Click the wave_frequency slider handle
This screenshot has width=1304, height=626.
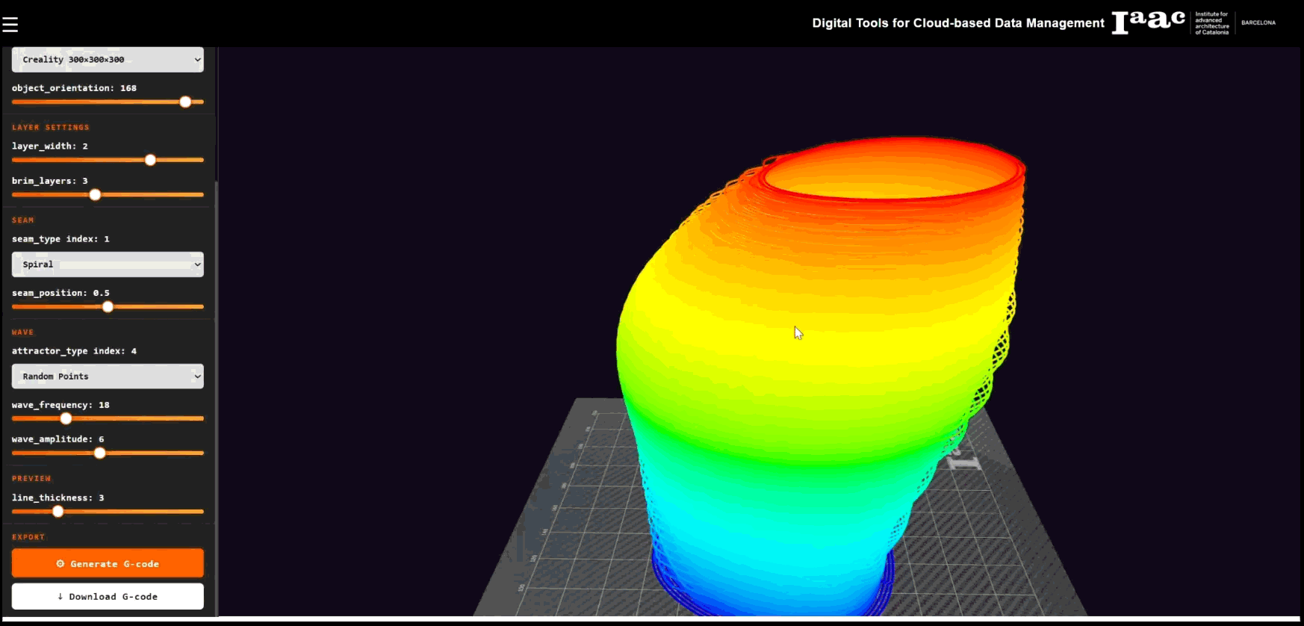coord(66,418)
